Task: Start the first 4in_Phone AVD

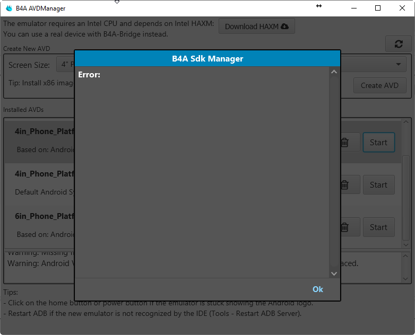Action: pyautogui.click(x=379, y=143)
